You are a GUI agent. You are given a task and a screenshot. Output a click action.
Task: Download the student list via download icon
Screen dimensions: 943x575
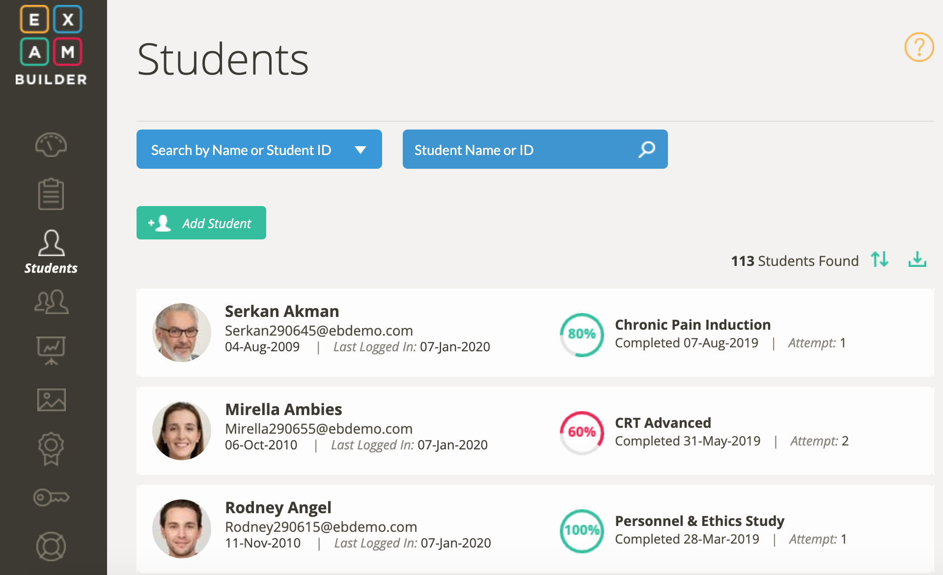click(917, 259)
